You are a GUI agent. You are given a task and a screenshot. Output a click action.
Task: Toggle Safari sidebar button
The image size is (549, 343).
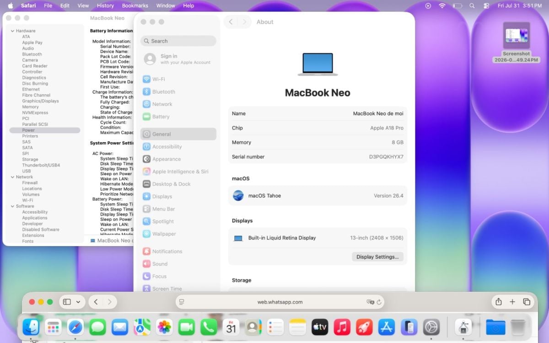[x=67, y=302]
